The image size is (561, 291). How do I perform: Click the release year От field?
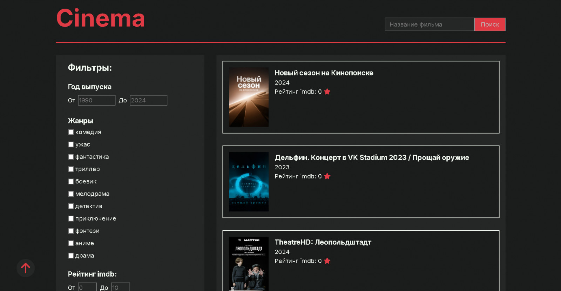(x=96, y=100)
